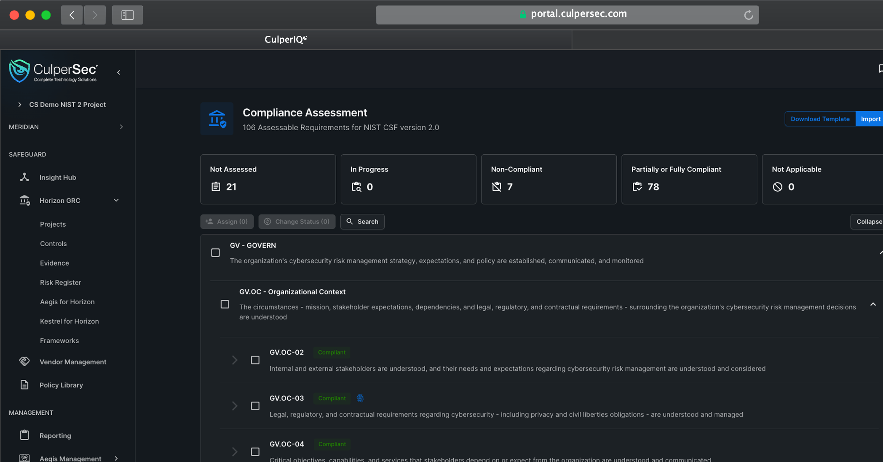Expand the CS Demo NIST 2 Project chevron

pos(20,105)
